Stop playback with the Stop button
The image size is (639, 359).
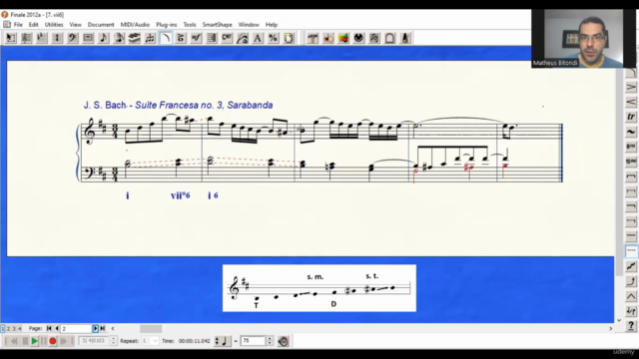pyautogui.click(x=25, y=341)
